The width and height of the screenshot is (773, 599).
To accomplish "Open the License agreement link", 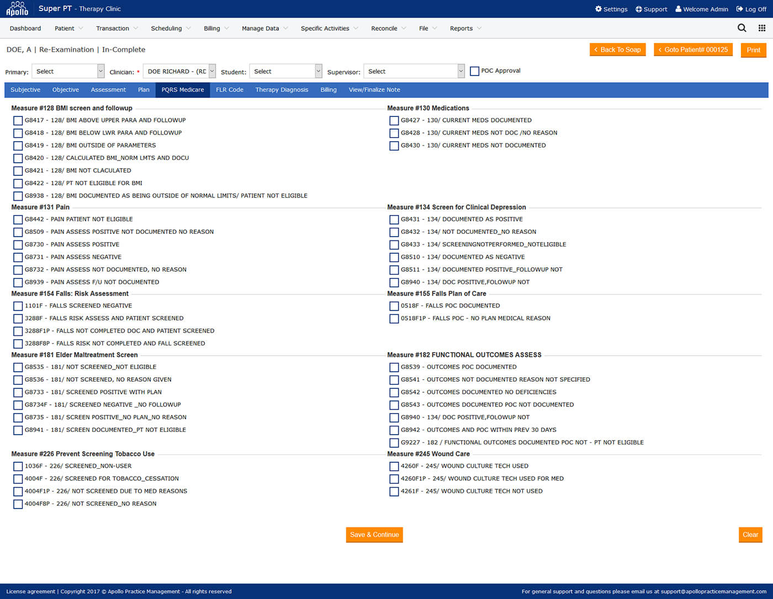I will 31,591.
